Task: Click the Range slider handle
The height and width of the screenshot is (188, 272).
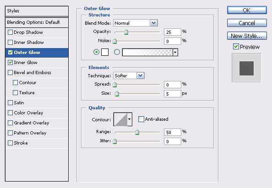Action: click(x=137, y=132)
